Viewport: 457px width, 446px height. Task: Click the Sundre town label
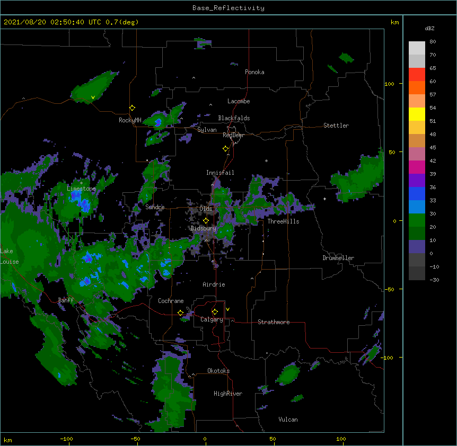pyautogui.click(x=155, y=207)
